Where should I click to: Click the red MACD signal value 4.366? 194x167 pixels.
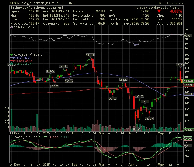coord(54,137)
